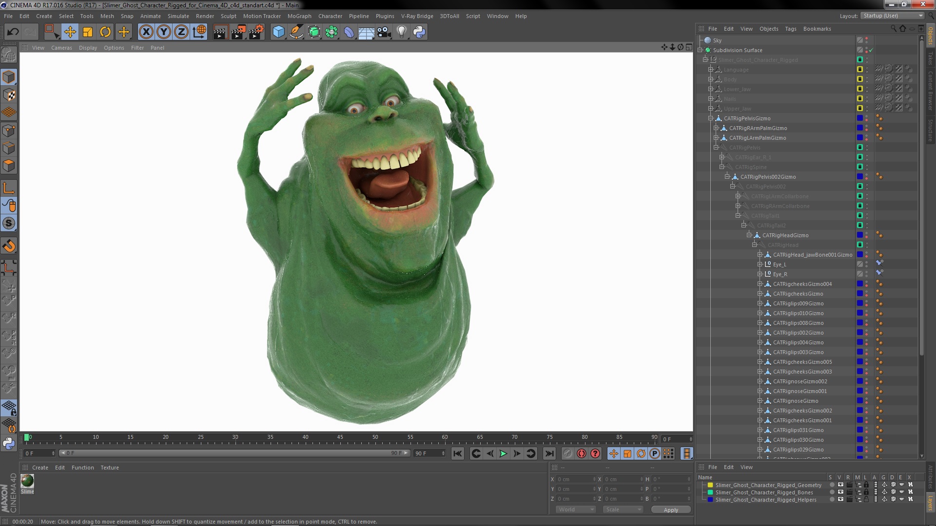The image size is (936, 526).
Task: Collapse the Subdivision Surface tree node
Action: pyautogui.click(x=701, y=50)
